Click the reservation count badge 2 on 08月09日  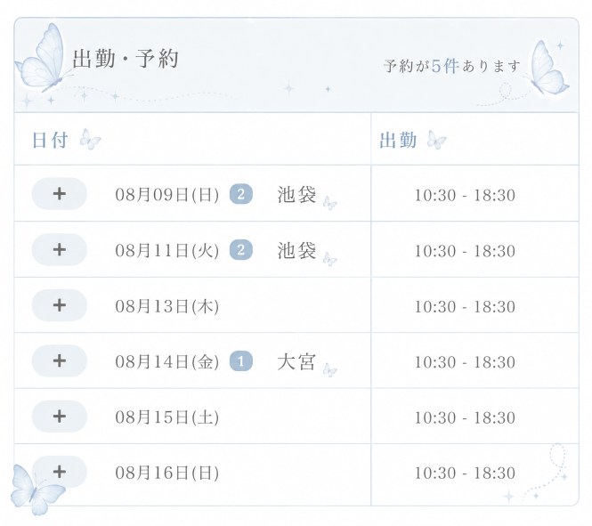point(241,194)
